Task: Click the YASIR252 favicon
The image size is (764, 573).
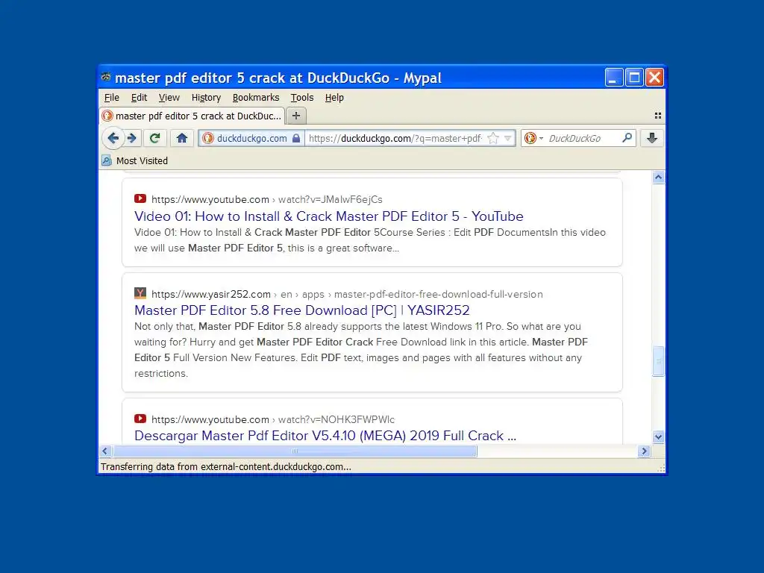Action: click(x=140, y=293)
